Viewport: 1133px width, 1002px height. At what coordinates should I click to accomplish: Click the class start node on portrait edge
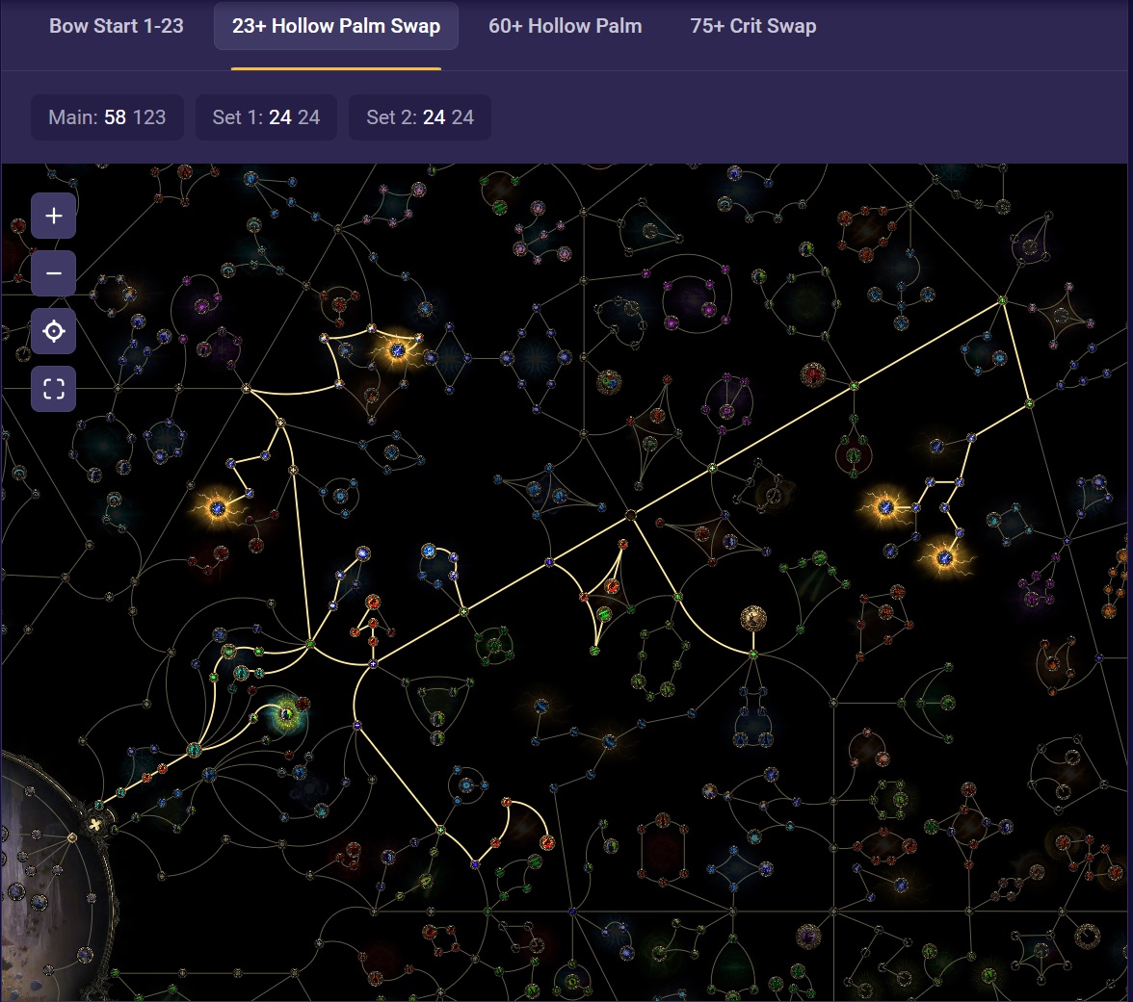(x=95, y=823)
